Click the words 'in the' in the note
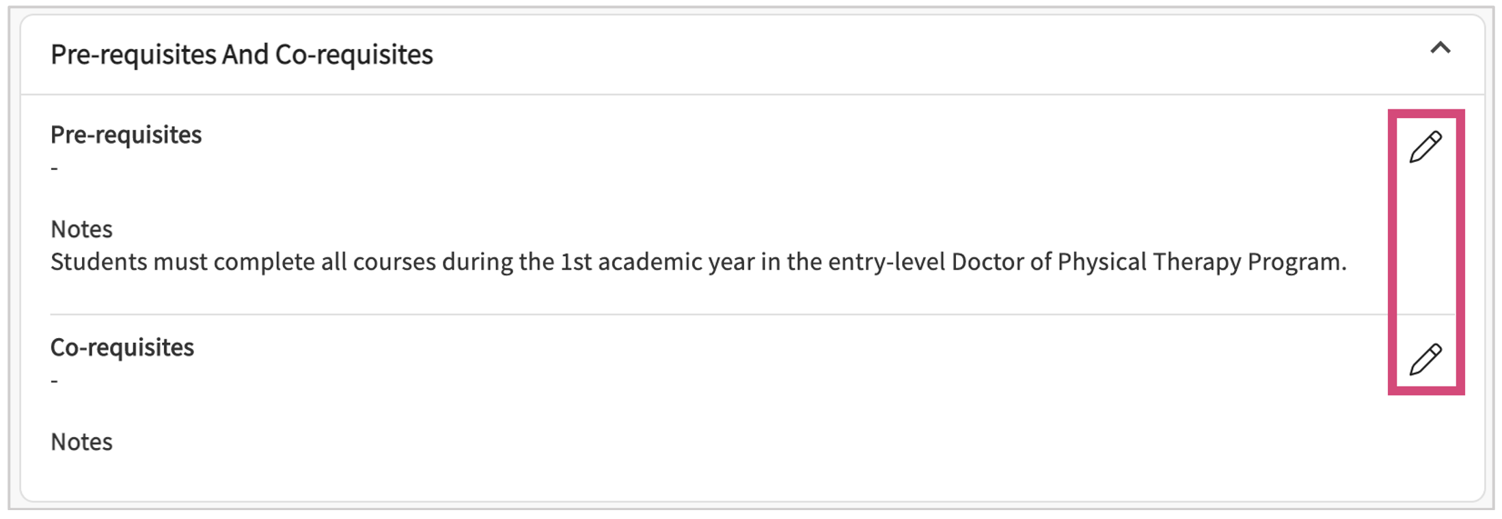The height and width of the screenshot is (519, 1502). (791, 262)
